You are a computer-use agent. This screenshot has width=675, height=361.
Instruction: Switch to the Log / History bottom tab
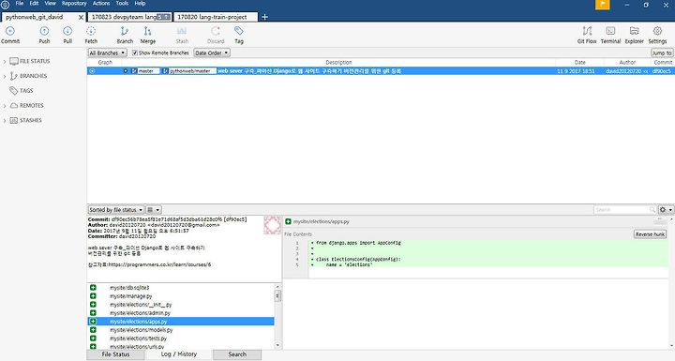coord(179,354)
